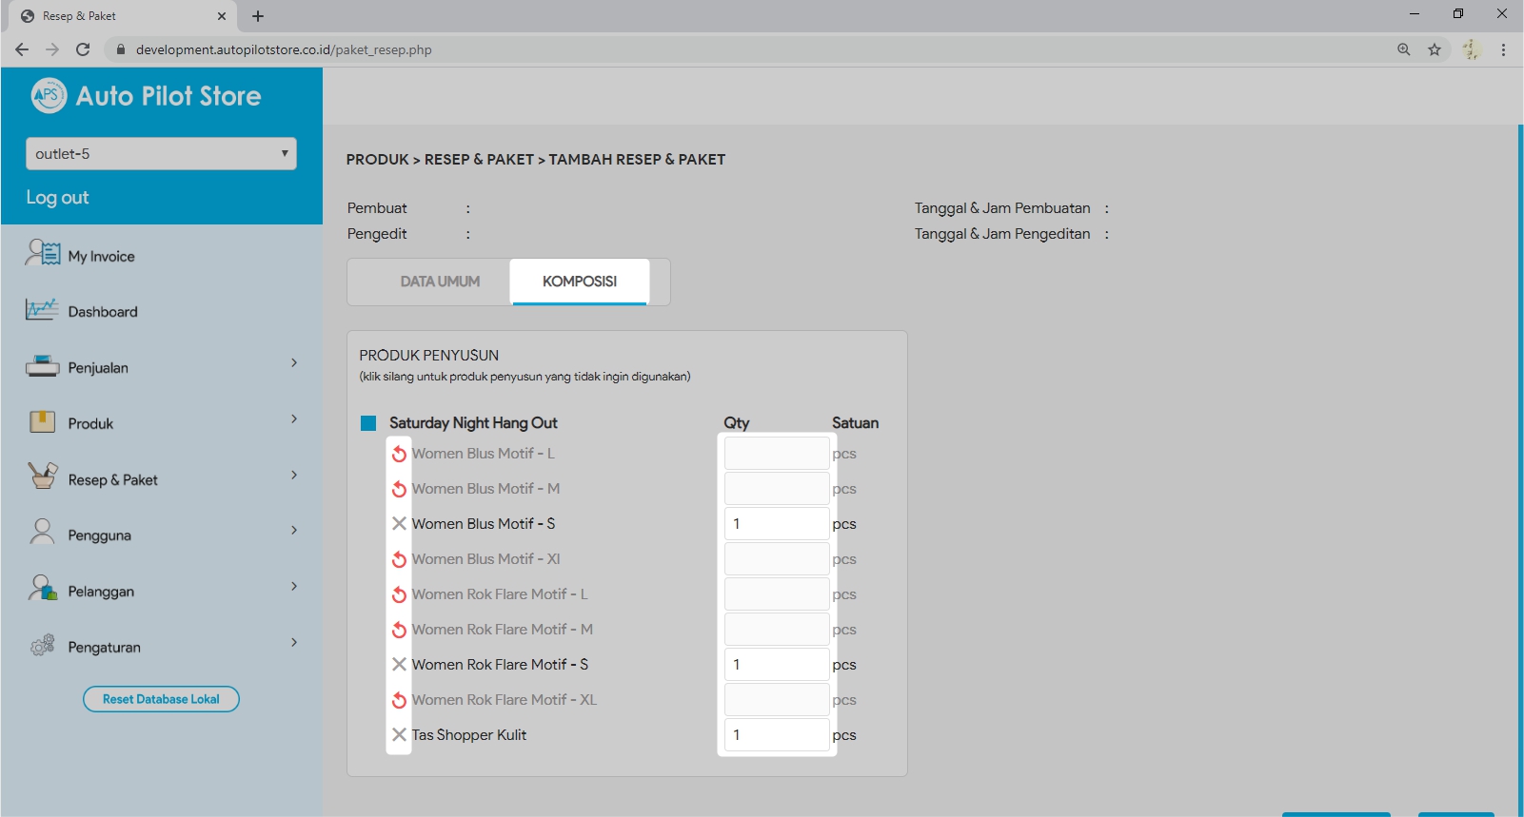The height and width of the screenshot is (817, 1524).
Task: Click Reset Database Lokal button
Action: point(161,699)
